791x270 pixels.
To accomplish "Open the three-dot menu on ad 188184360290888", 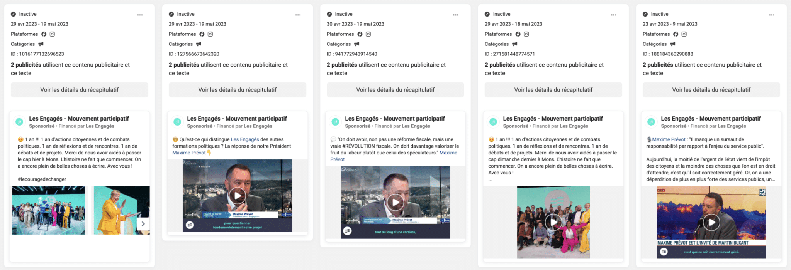I will (x=772, y=15).
